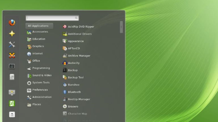Open the Preferences category

pos(39,90)
